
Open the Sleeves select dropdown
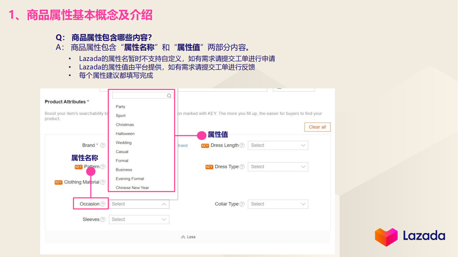pos(139,219)
